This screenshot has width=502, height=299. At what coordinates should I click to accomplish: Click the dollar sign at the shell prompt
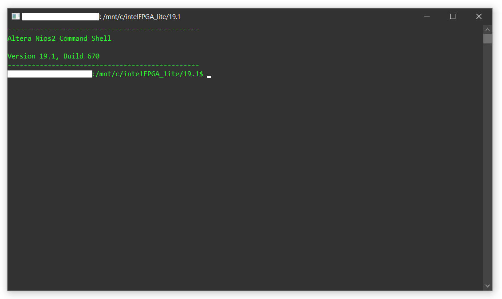point(201,74)
